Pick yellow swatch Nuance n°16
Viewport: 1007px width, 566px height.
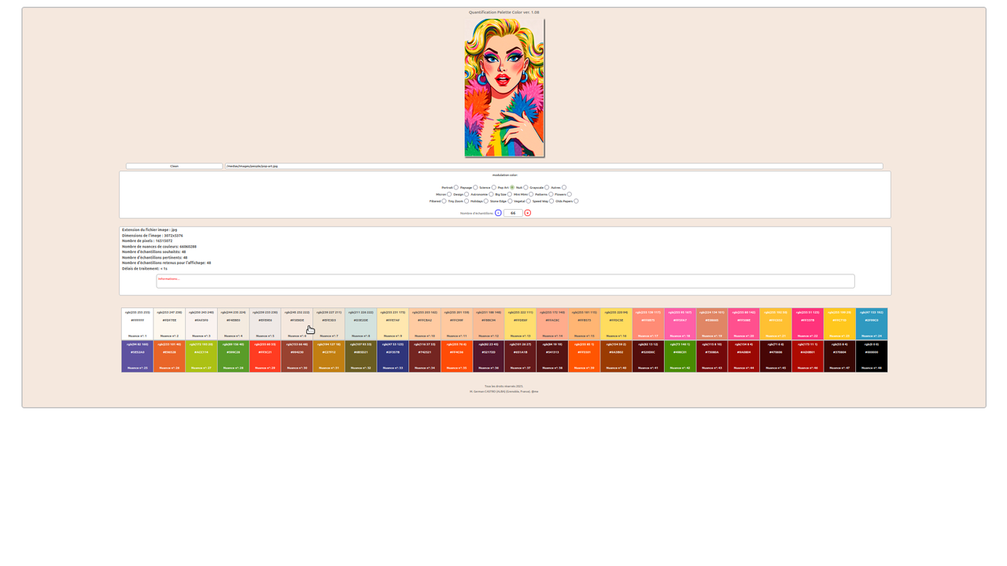point(616,324)
